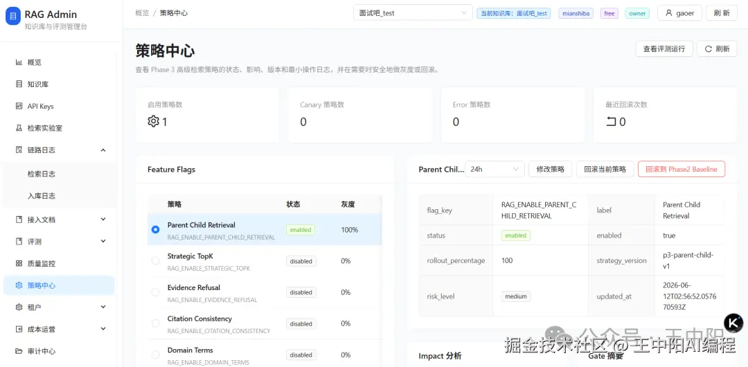The height and width of the screenshot is (367, 748).
Task: Select the Strategic TopK radio button
Action: pos(156,260)
